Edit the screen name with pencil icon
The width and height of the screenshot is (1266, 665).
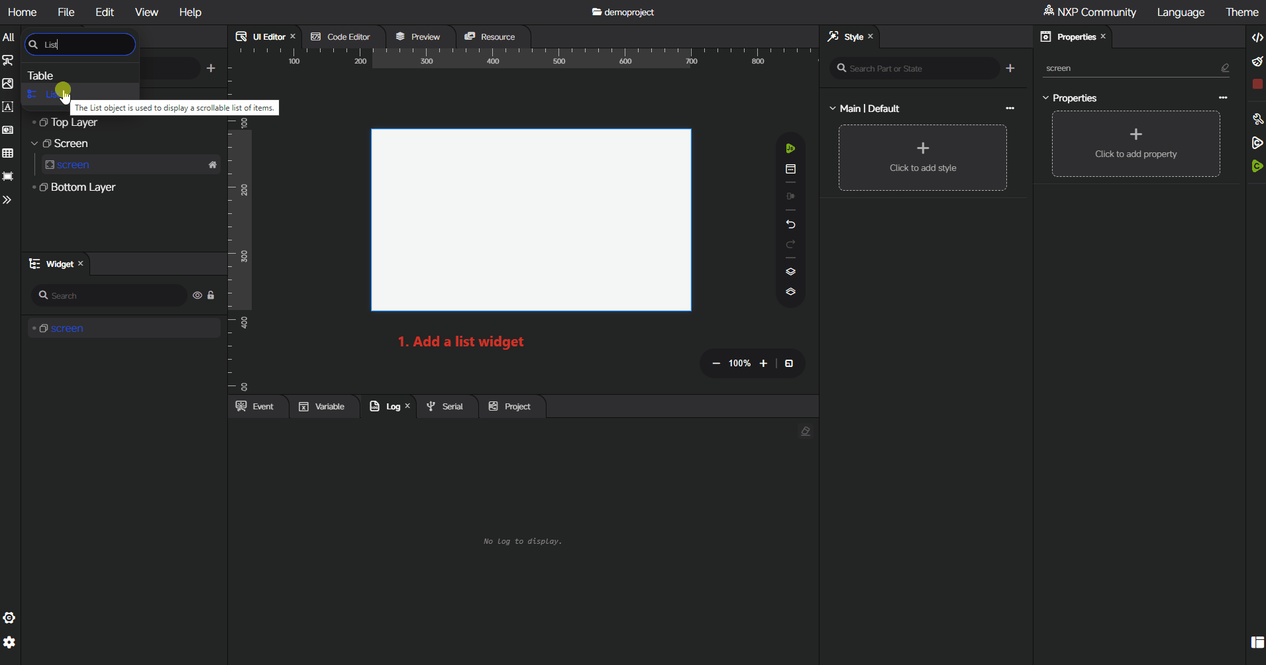coord(1225,68)
